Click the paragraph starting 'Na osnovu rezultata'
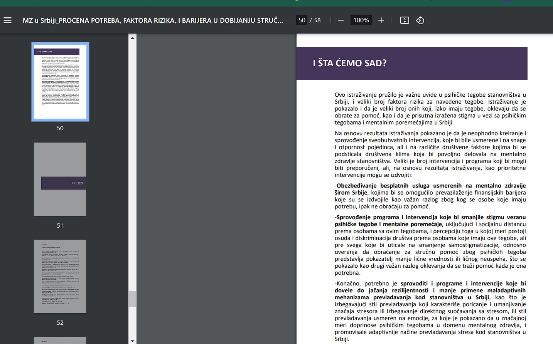Image resolution: width=553 pixels, height=344 pixels. [430, 154]
